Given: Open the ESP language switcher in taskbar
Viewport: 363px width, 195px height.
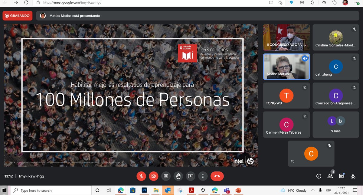Looking at the screenshot, I should 328,190.
